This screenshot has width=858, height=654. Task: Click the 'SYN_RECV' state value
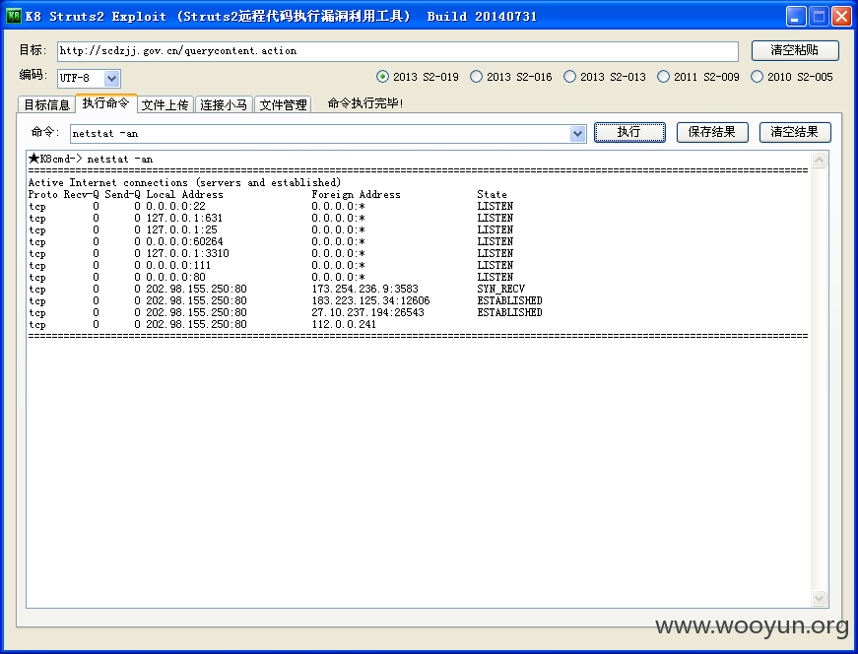[x=501, y=289]
